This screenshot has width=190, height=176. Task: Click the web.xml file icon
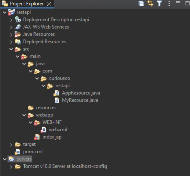coord(43,130)
